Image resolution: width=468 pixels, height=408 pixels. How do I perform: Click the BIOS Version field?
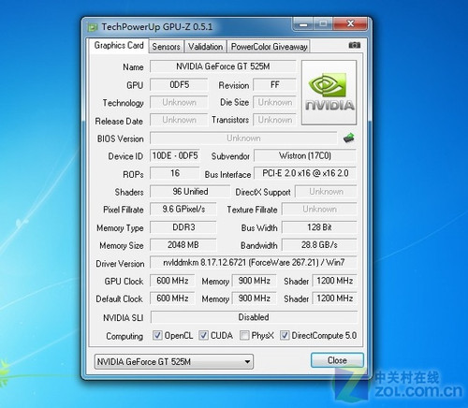(x=243, y=138)
